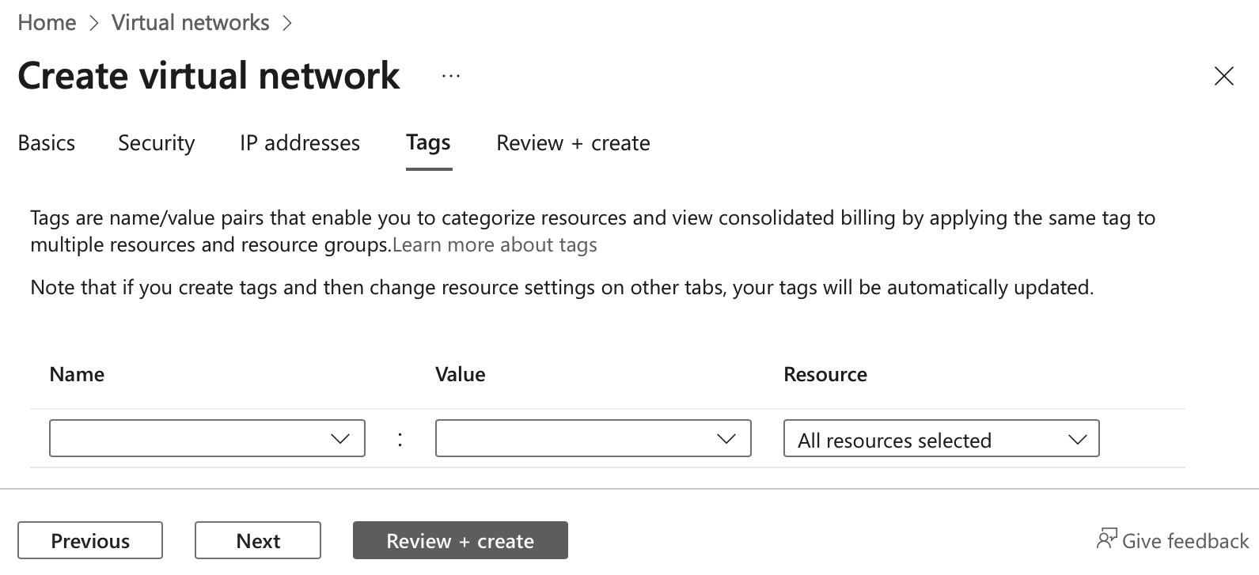Click the Create virtual network heading
Screen dimensions: 1259x575
209,76
